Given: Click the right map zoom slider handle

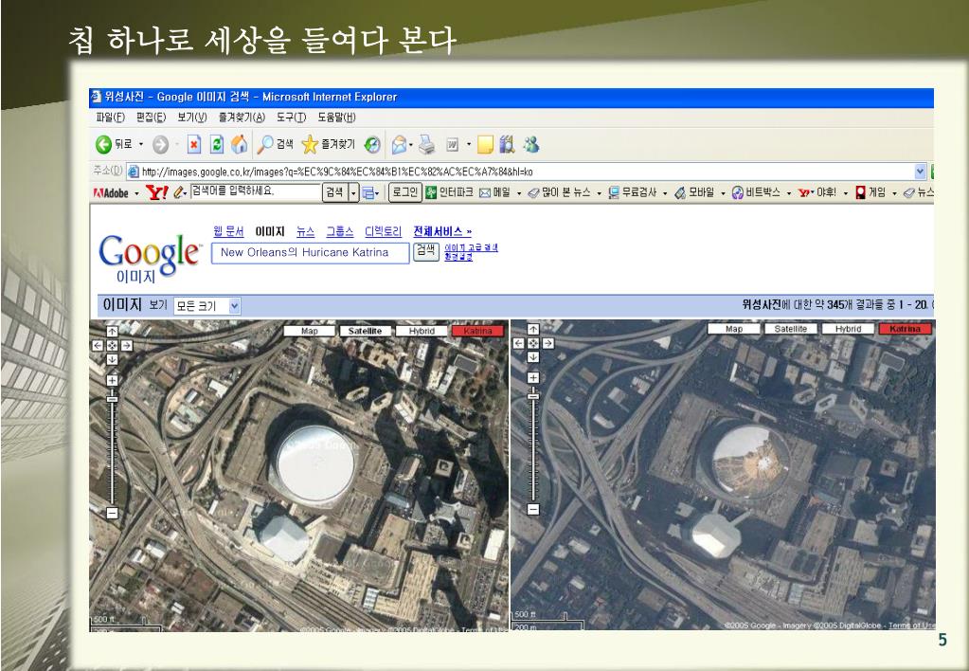Looking at the screenshot, I should 533,396.
